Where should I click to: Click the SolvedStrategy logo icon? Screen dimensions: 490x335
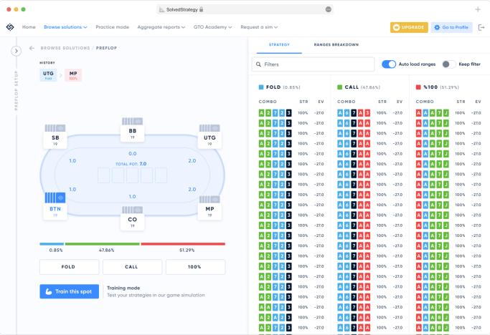click(10, 27)
